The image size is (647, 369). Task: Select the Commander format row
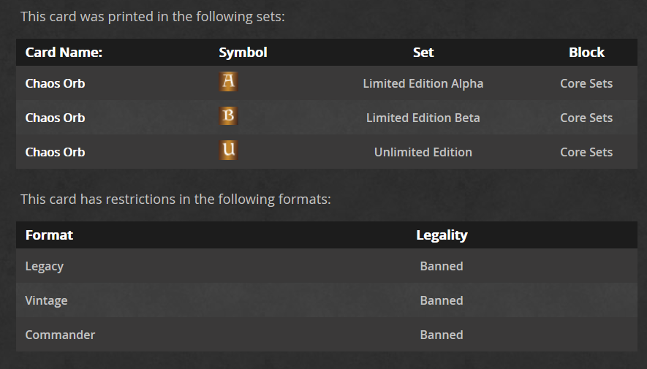[x=60, y=335]
